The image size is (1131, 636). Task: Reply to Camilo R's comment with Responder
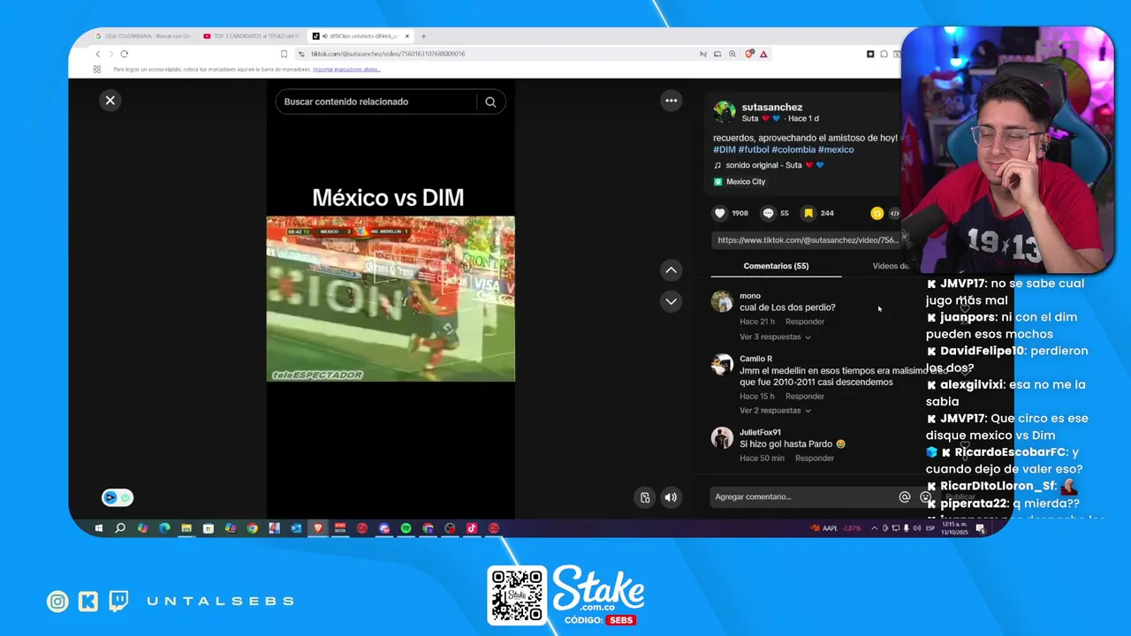[805, 397]
